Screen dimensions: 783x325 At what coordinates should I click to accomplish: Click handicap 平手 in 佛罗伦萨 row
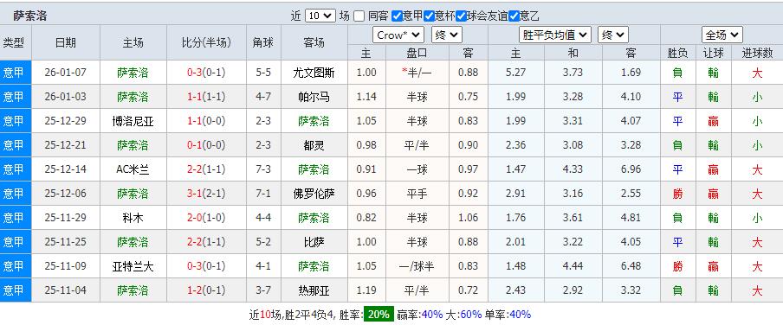pos(417,194)
